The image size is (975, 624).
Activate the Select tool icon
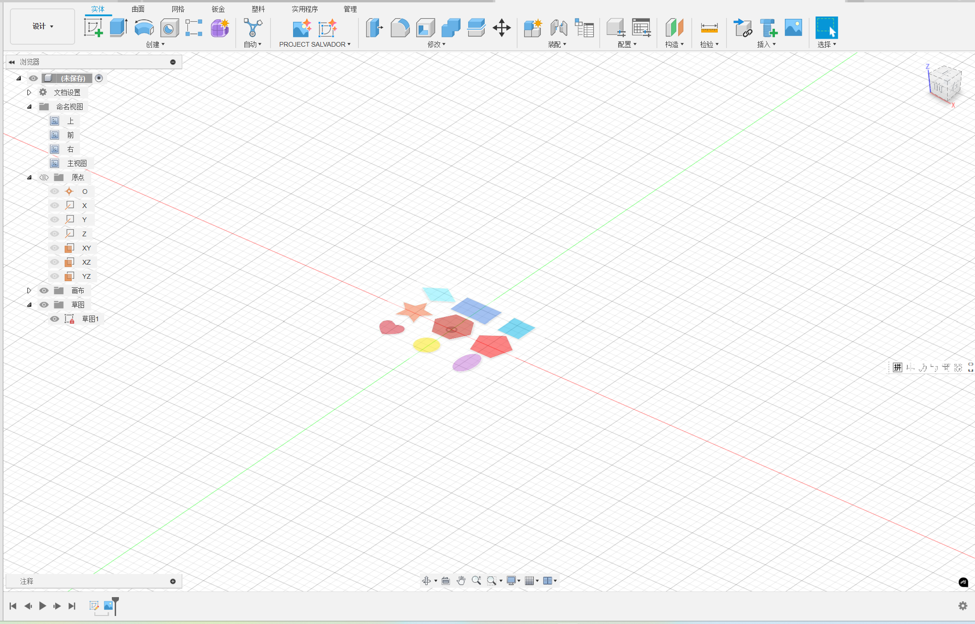pos(826,28)
